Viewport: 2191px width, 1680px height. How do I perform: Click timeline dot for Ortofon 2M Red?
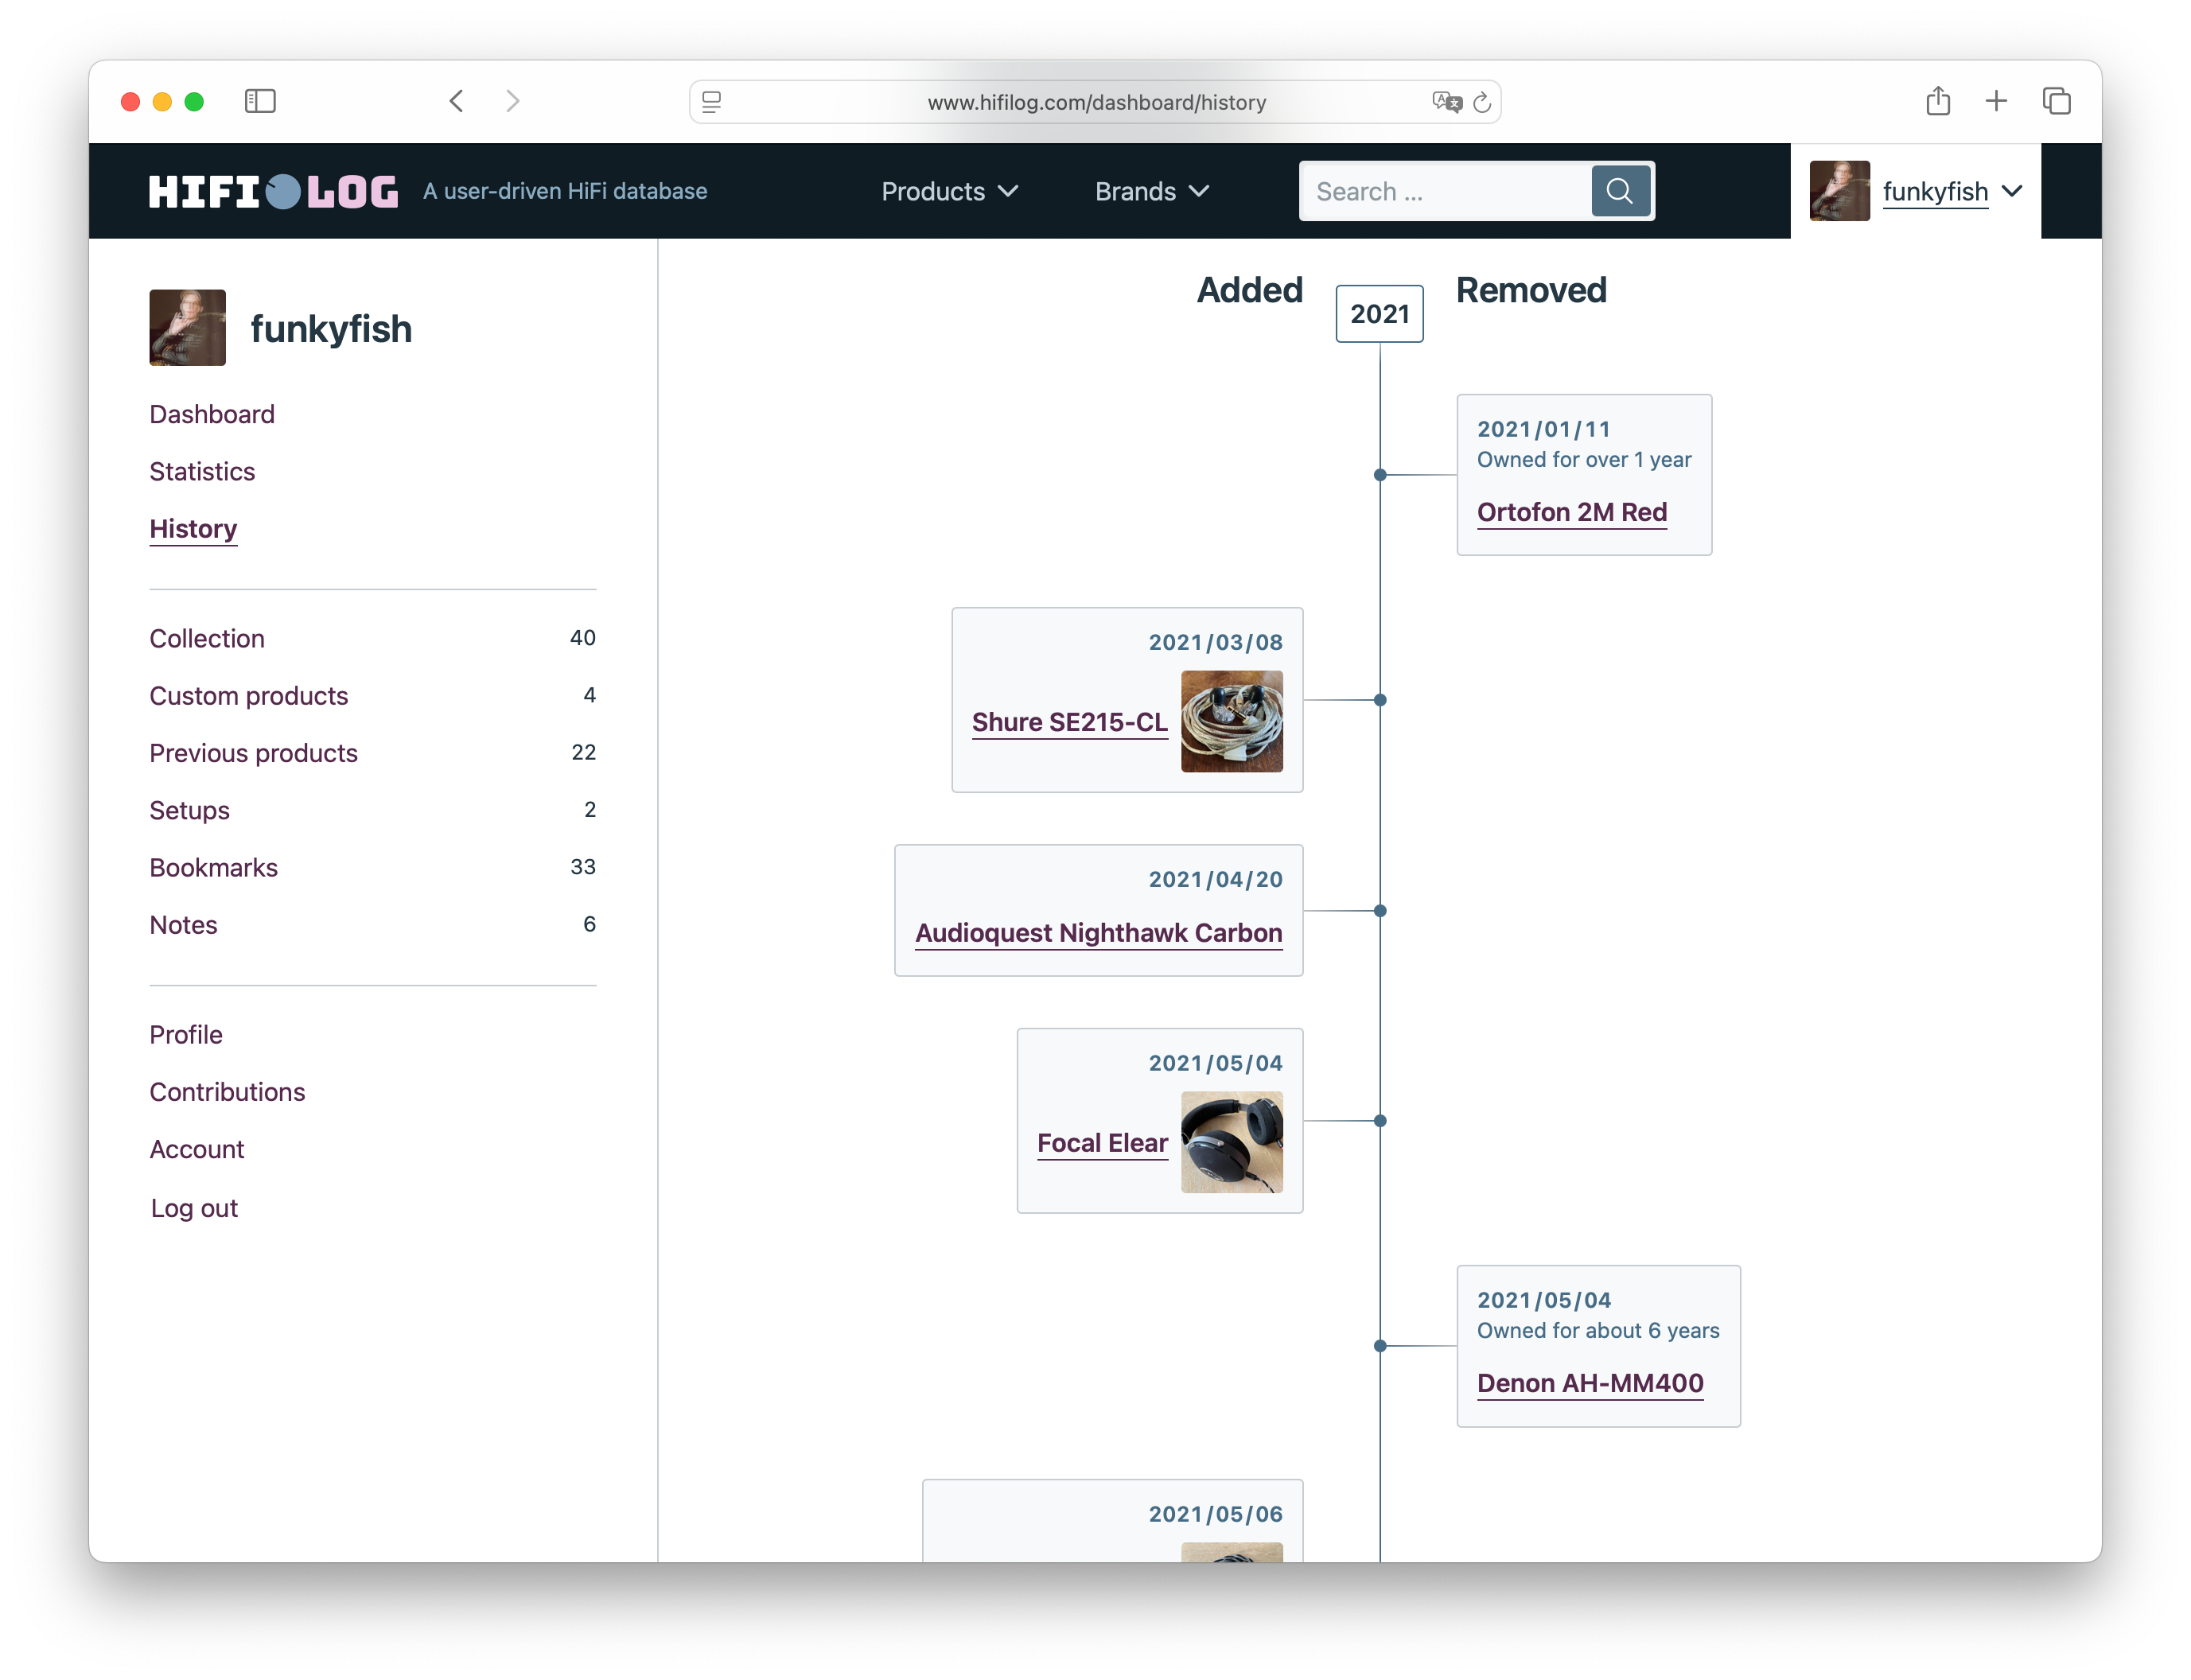[1380, 475]
